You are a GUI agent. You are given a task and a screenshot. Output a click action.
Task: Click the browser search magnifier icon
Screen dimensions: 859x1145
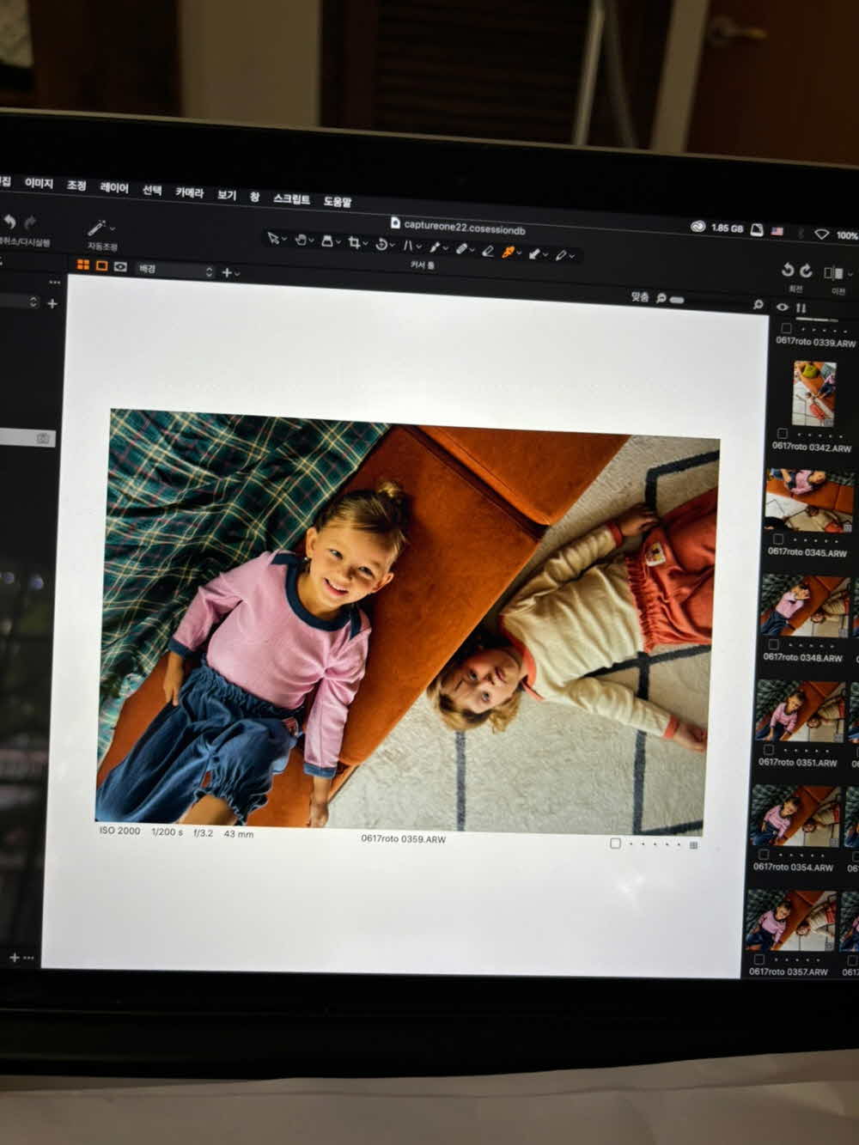tap(758, 304)
